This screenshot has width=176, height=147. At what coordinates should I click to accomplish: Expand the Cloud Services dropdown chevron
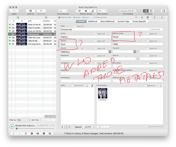(66, 11)
